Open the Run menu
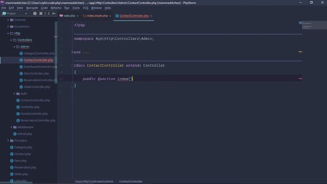 coord(67,8)
